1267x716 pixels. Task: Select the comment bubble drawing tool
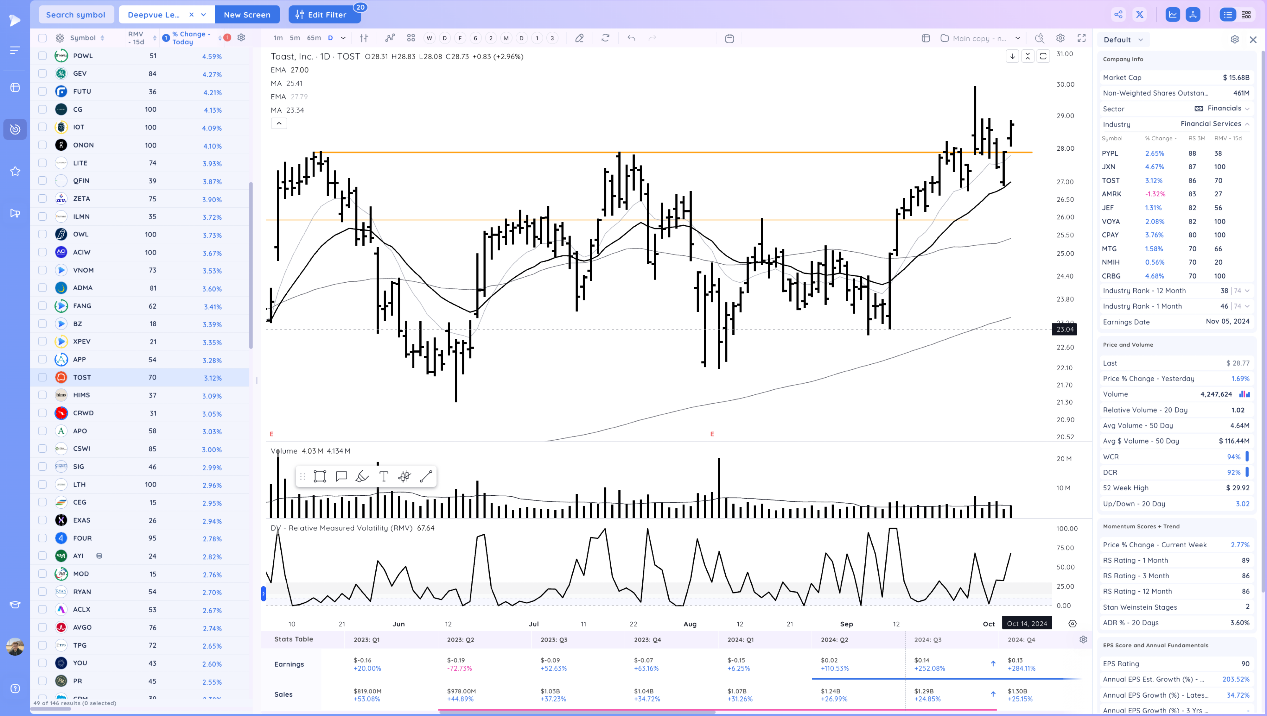point(341,476)
